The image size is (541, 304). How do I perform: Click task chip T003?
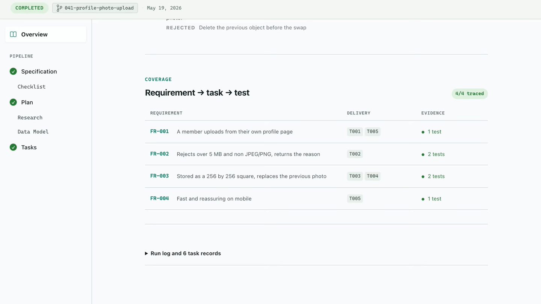355,176
